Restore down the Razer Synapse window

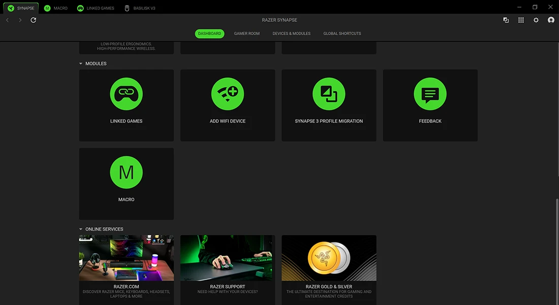click(x=535, y=7)
